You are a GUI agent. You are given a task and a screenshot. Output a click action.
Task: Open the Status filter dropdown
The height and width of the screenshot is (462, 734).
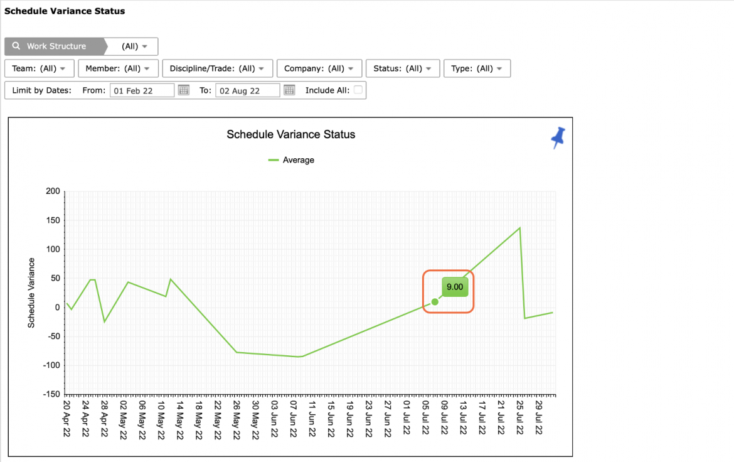[x=403, y=68]
